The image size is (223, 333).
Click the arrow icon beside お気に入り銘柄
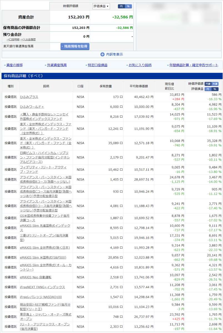tap(126, 64)
